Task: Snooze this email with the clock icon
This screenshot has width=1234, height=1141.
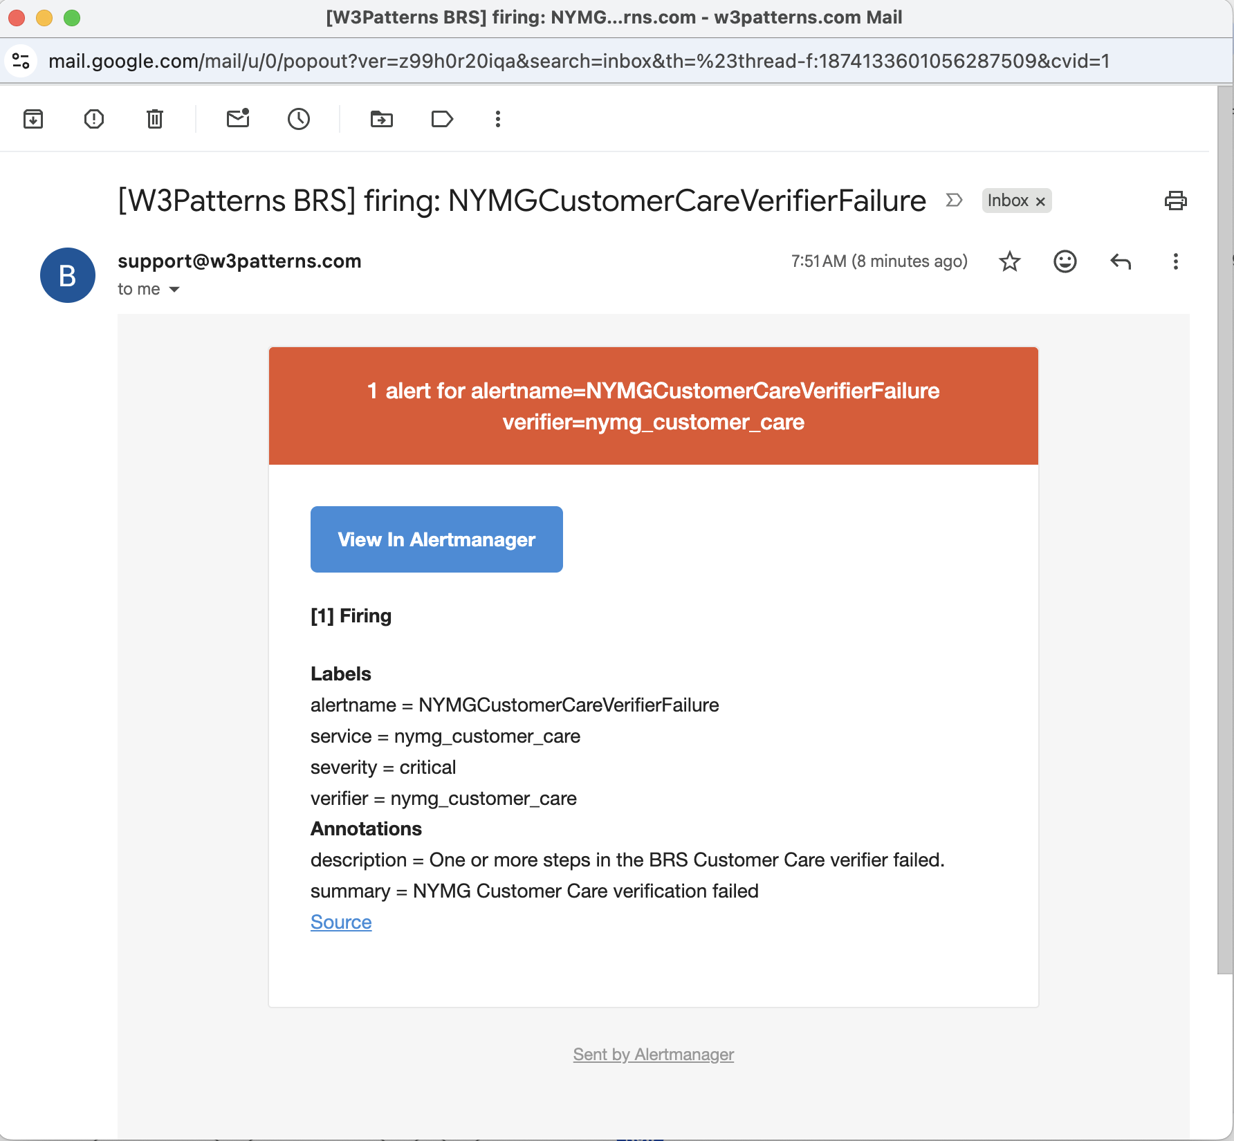Action: click(x=299, y=119)
